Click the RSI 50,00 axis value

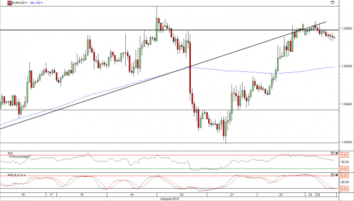click(x=344, y=162)
